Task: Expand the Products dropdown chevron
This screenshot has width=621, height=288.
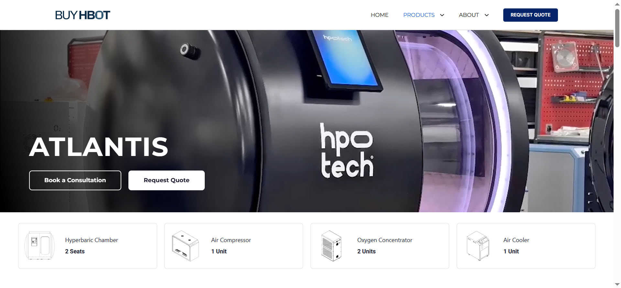Action: [x=442, y=15]
